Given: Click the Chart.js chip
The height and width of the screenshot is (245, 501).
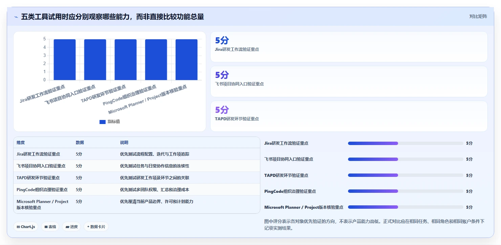Looking at the screenshot, I should pos(26,227).
